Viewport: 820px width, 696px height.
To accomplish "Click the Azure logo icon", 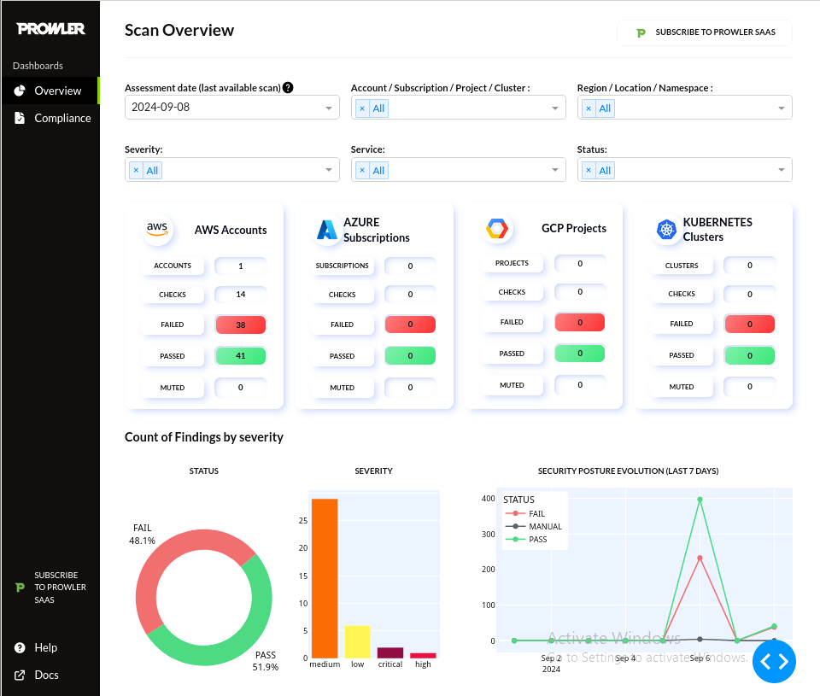I will click(327, 230).
